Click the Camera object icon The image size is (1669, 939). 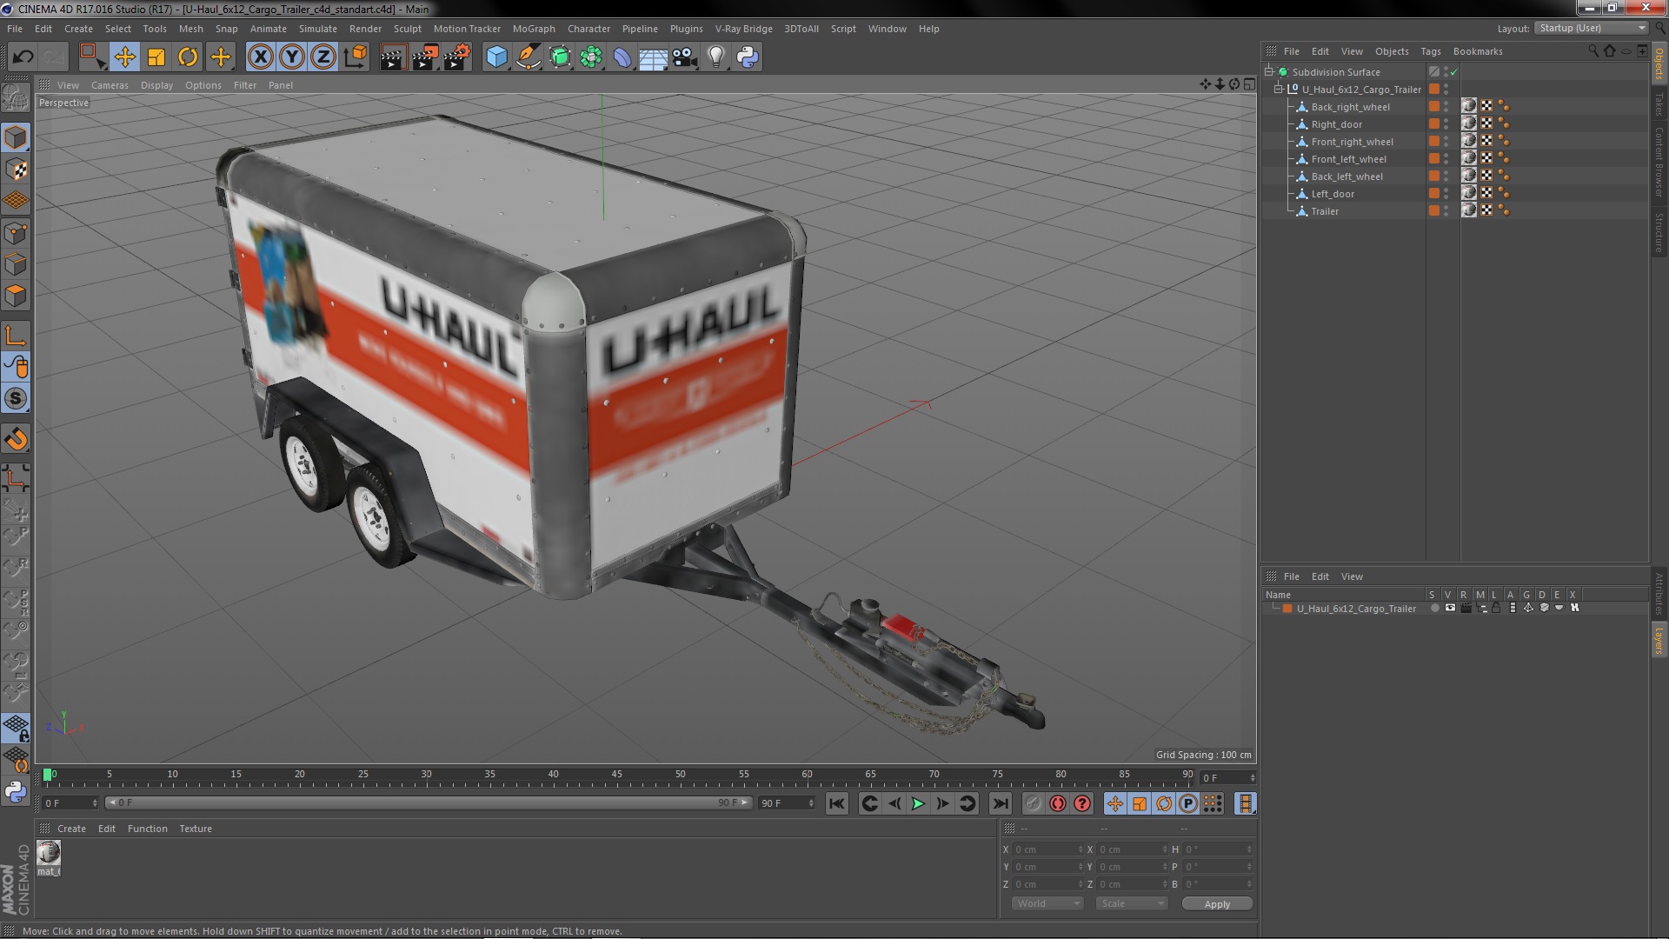click(684, 57)
